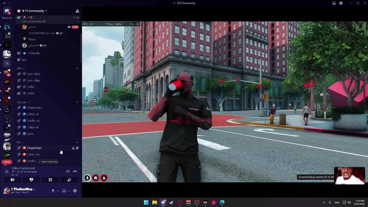Click voice connection signal icon
The height and width of the screenshot is (207, 368).
(7, 171)
